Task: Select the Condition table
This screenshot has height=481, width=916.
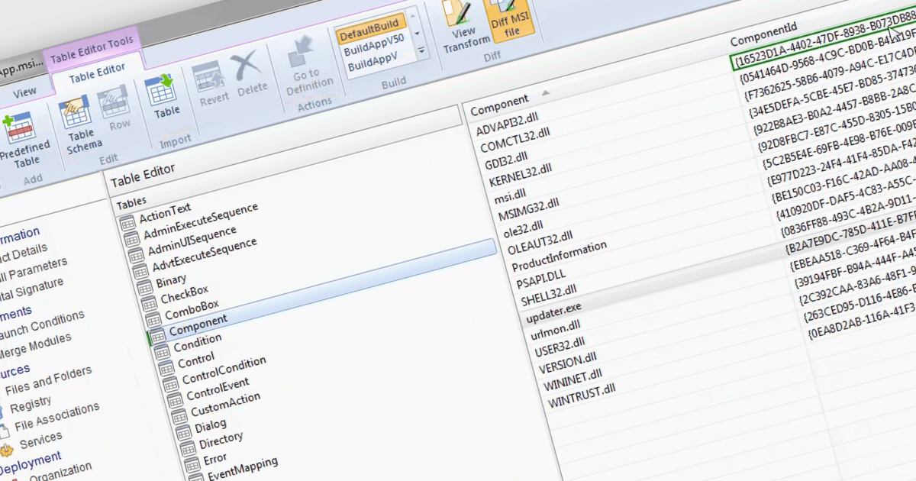Action: tap(197, 343)
